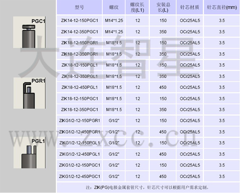Click model ZIKG1/2-12-450PGC1 cell
240x193 pixels.
(x=79, y=176)
